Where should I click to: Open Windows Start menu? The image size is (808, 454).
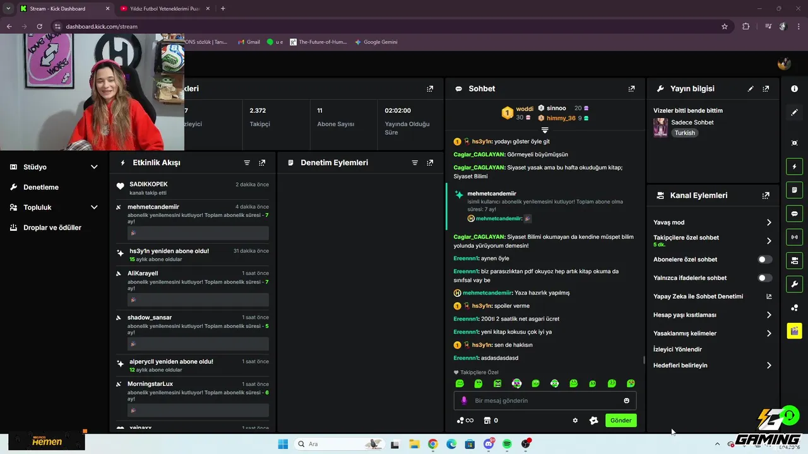point(283,444)
